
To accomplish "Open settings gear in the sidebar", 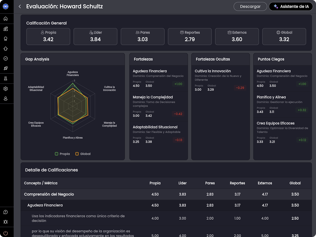I will (x=6, y=89).
